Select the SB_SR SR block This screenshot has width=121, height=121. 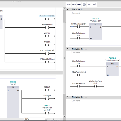[13, 102]
